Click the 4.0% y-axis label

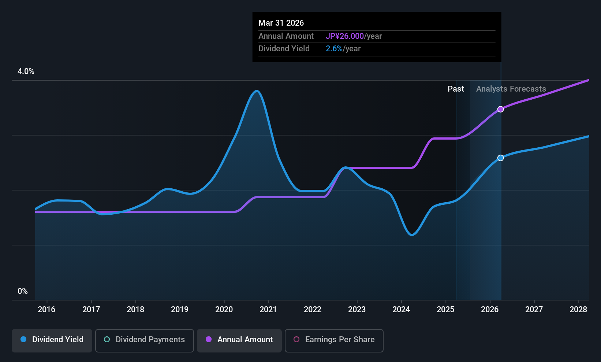(x=26, y=71)
